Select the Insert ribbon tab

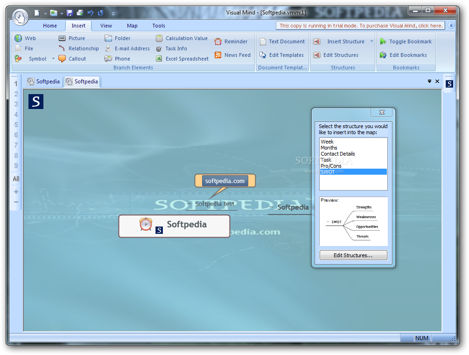[x=78, y=26]
